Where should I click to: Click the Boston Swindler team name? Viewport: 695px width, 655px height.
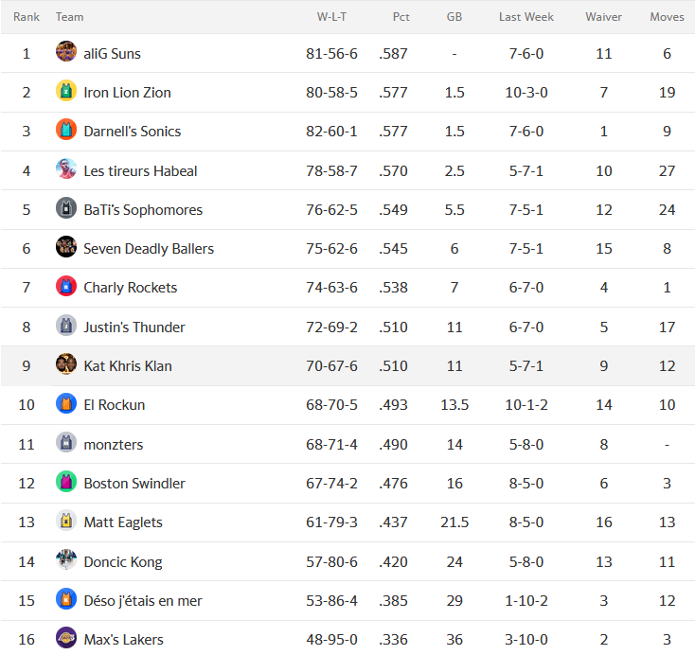pos(134,484)
